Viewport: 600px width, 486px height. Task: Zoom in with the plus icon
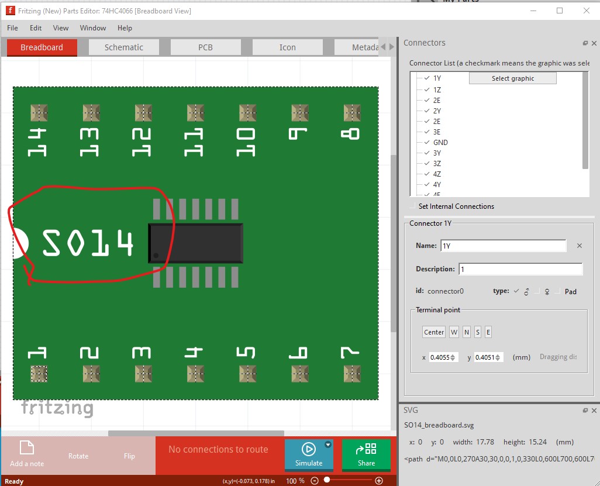click(379, 481)
